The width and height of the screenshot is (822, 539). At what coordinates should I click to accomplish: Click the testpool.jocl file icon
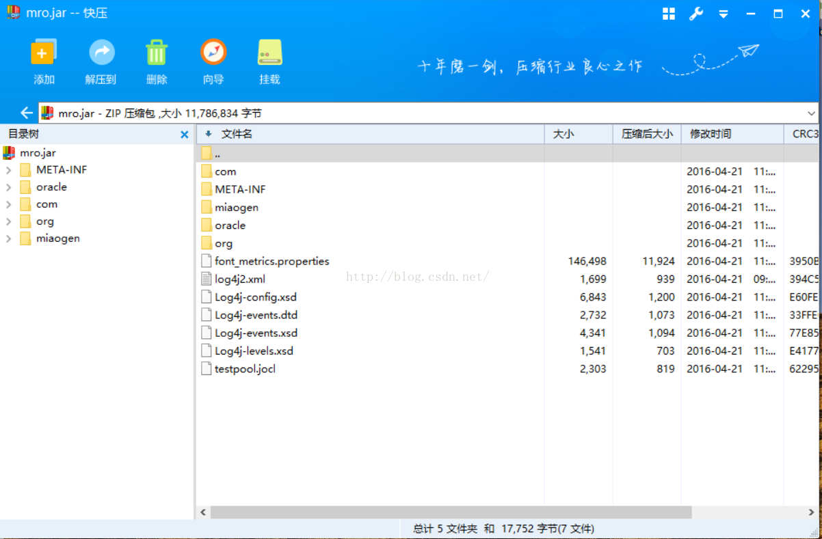[x=207, y=368]
